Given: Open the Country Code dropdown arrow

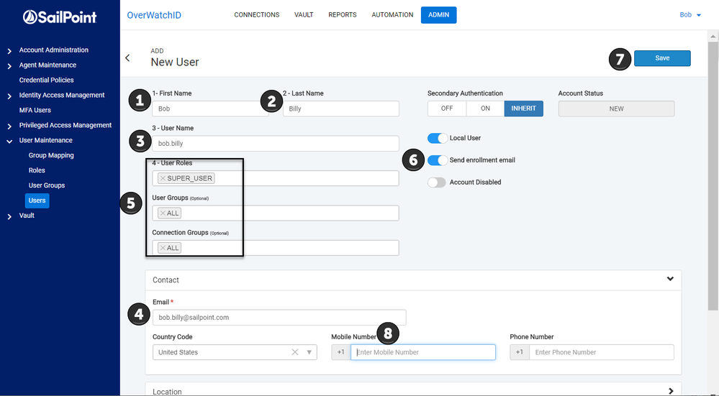Looking at the screenshot, I should [309, 352].
